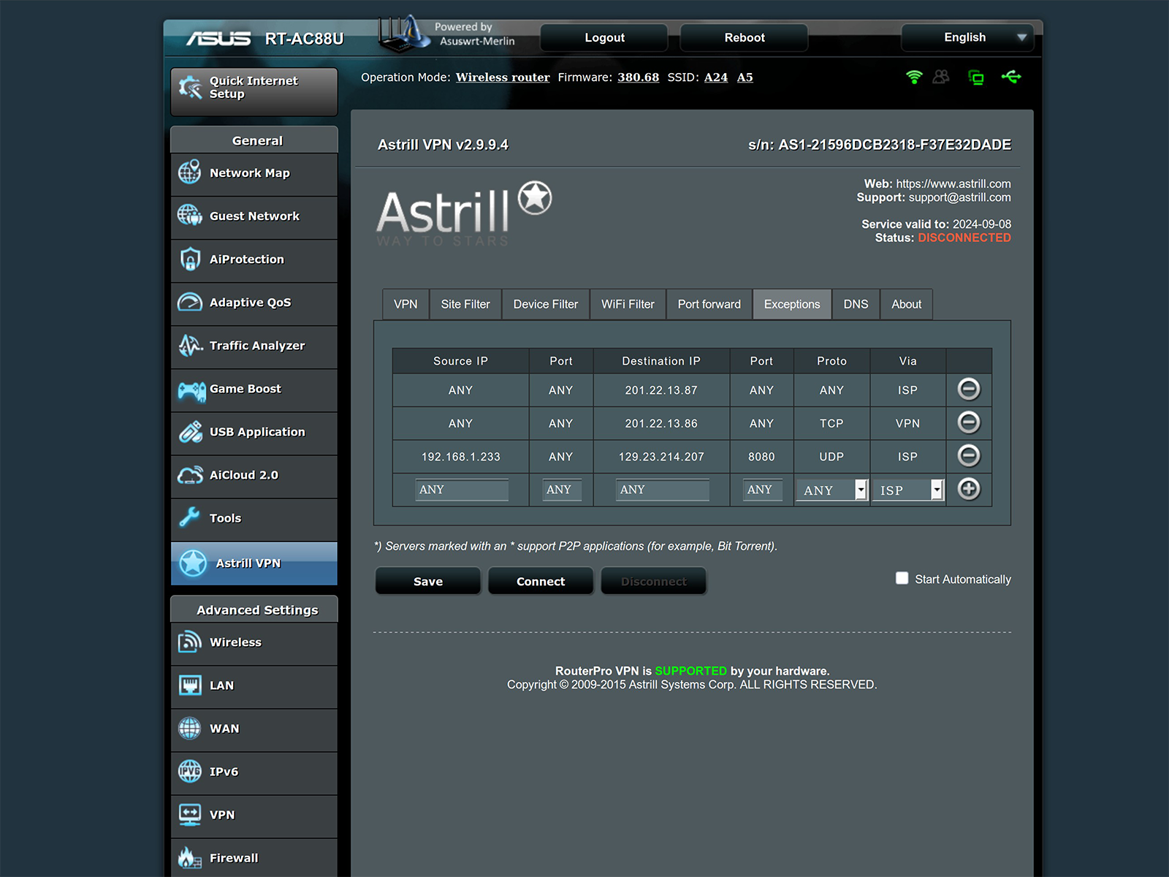Click the USB Application icon

point(191,431)
